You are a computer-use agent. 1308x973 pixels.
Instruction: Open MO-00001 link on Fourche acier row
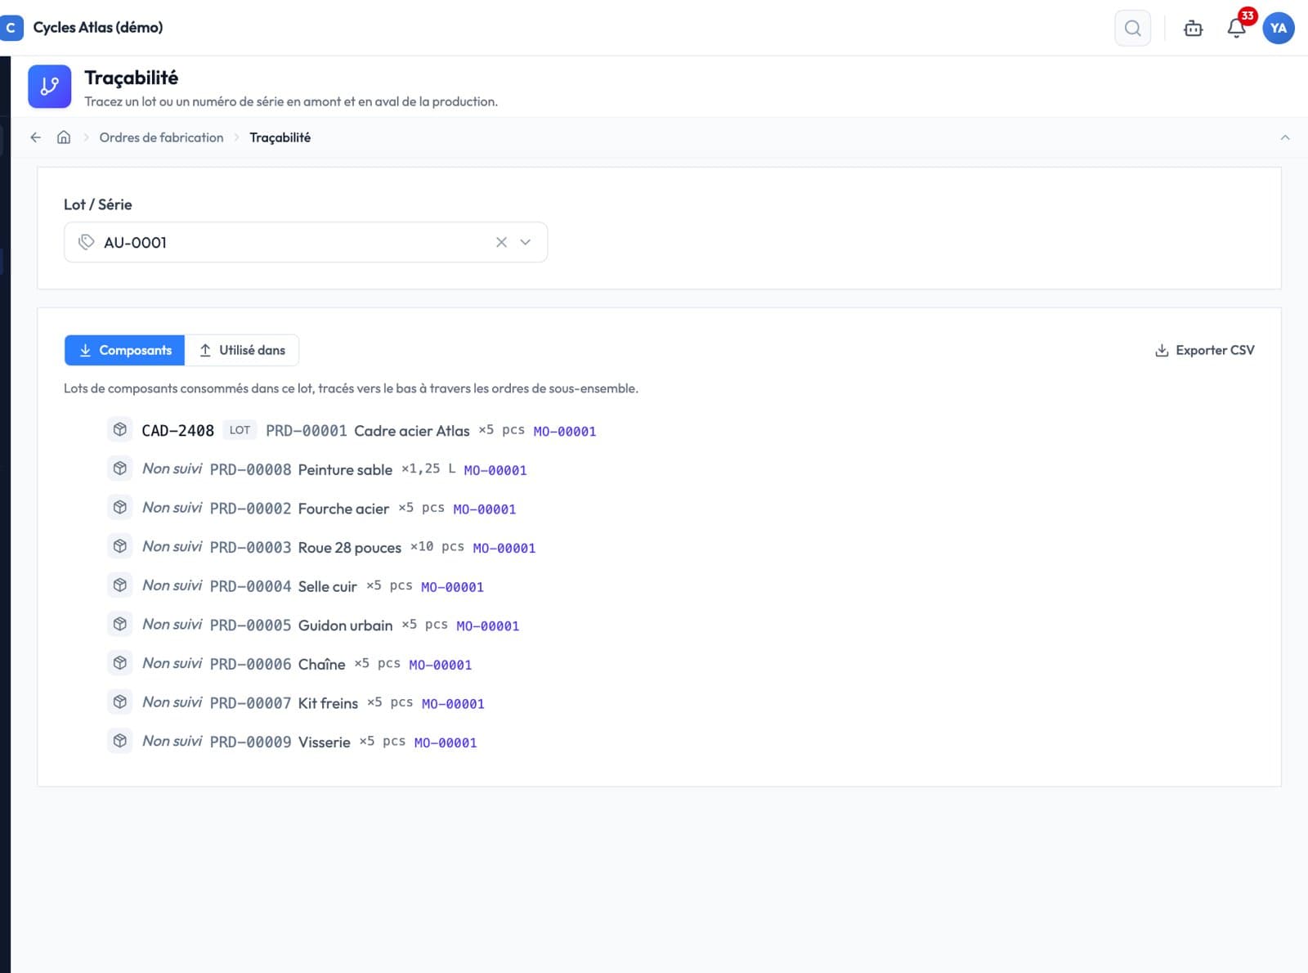click(485, 509)
